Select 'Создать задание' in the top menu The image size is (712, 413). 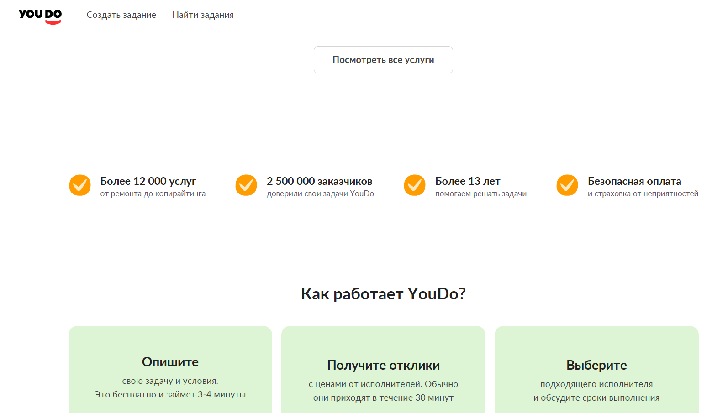121,15
